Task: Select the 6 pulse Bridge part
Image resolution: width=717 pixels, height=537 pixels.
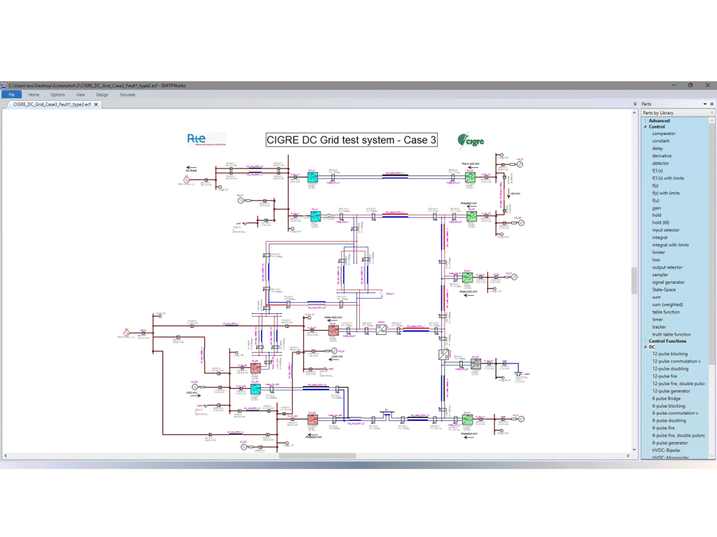Action: pyautogui.click(x=666, y=399)
